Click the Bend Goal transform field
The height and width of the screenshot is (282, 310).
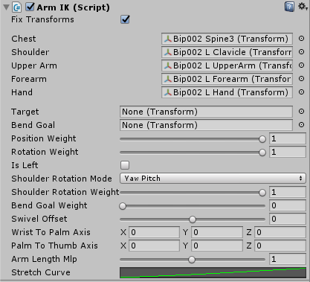click(x=206, y=125)
